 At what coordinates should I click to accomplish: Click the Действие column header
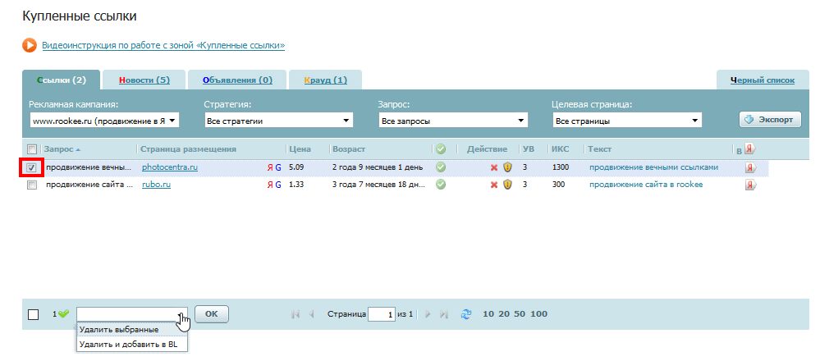(x=487, y=149)
